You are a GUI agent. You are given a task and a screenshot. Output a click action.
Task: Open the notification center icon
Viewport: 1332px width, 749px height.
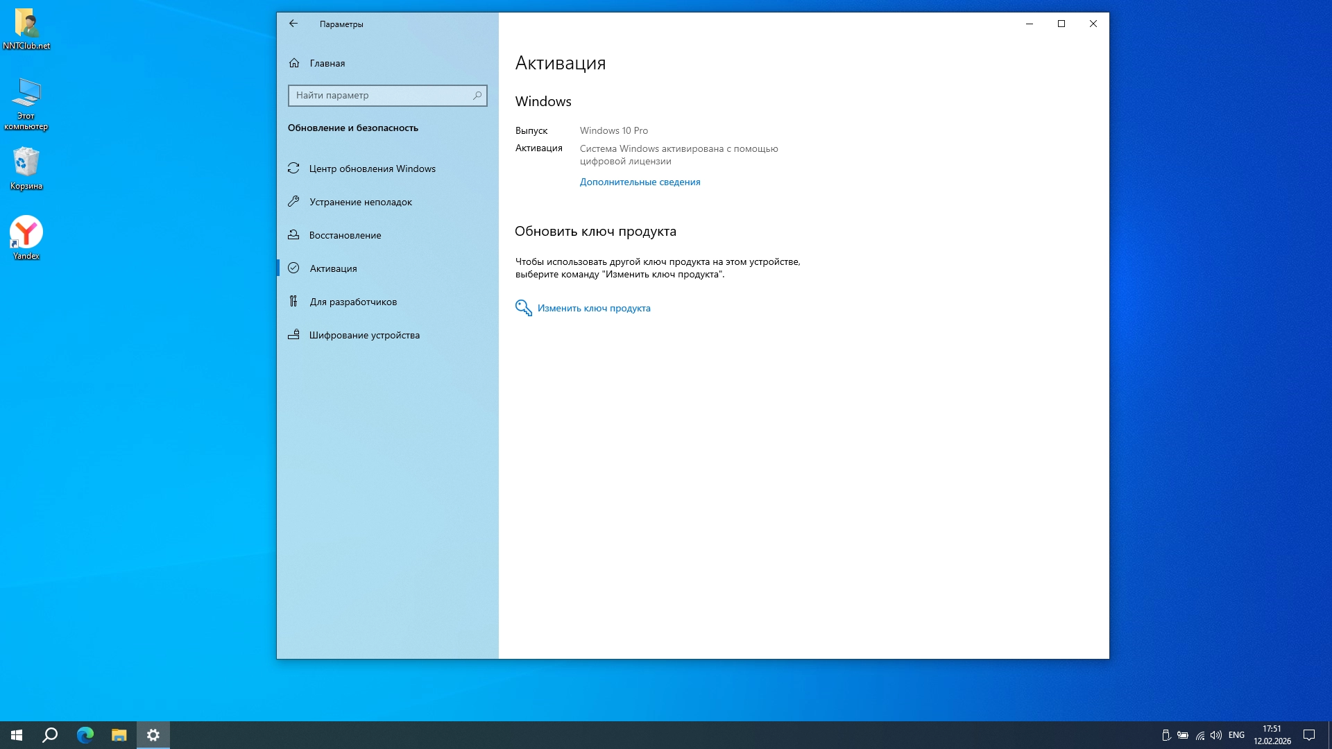coord(1308,735)
